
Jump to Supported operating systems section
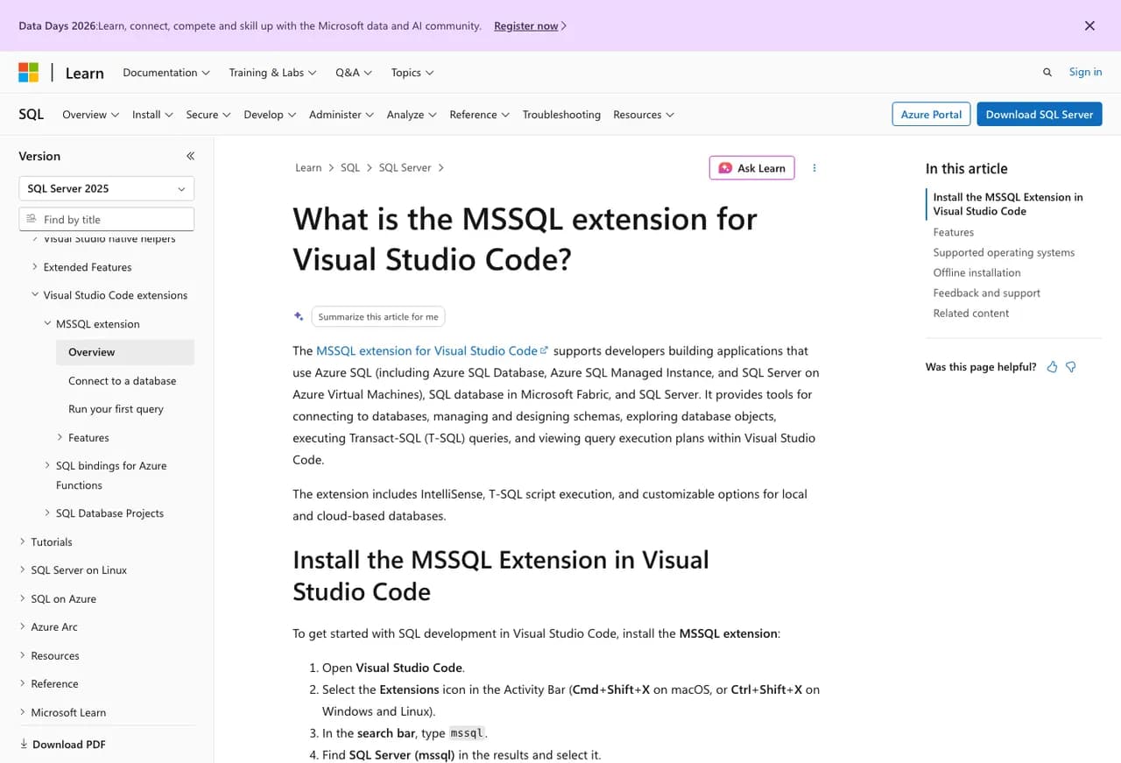[1004, 252]
